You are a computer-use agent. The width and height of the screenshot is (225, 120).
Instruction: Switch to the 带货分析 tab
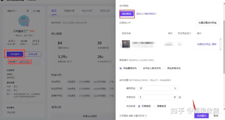105,11
